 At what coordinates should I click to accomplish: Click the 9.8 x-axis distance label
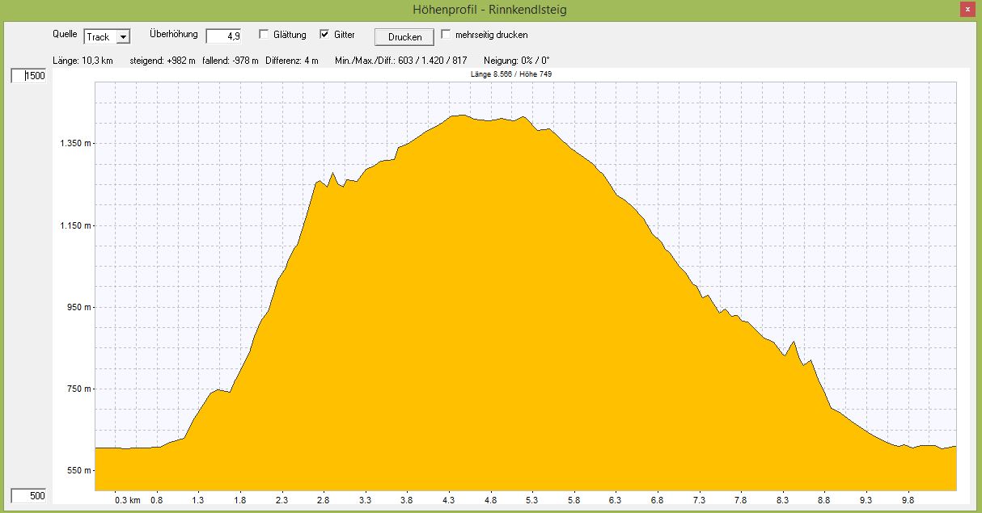[908, 500]
